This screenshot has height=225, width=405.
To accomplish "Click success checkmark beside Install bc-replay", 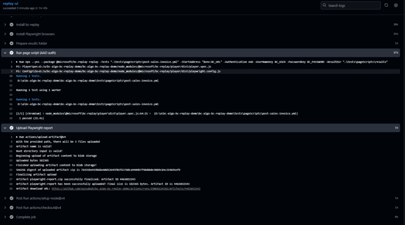I will [x=11, y=25].
